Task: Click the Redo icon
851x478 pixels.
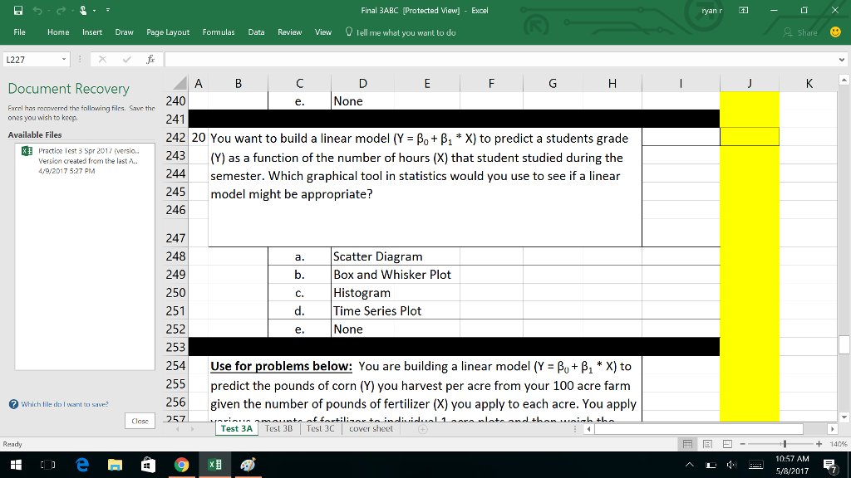Action: 60,10
